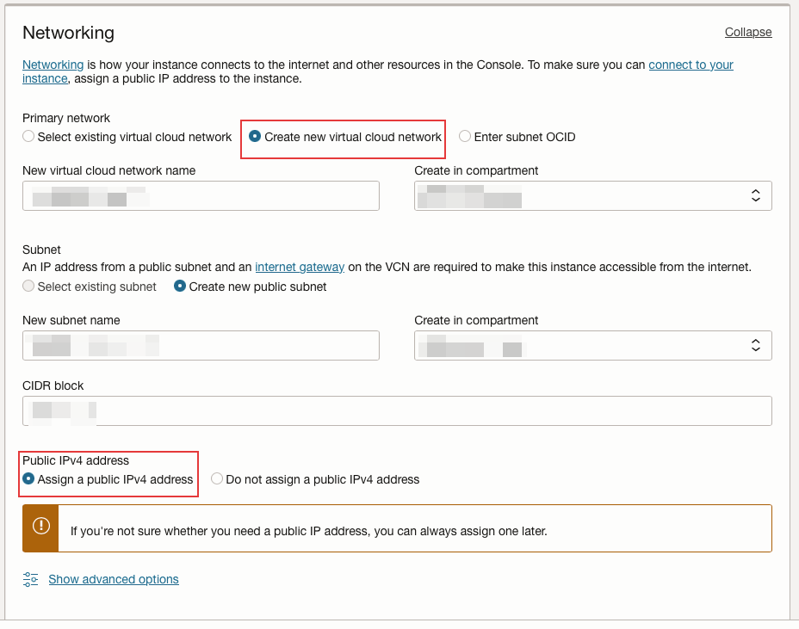The height and width of the screenshot is (629, 799).
Task: Select Do not assign a public IPv4 address
Action: pyautogui.click(x=217, y=479)
